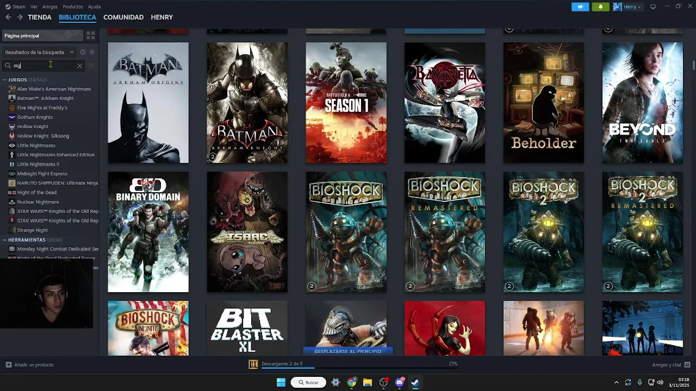Click the taskbar Buscar search box
696x391 pixels.
[308, 382]
